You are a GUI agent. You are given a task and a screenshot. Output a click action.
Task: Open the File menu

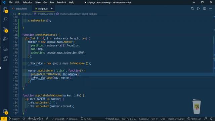[10, 2]
